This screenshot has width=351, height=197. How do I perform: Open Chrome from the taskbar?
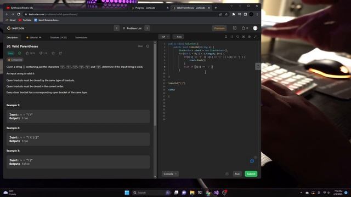[208, 193]
